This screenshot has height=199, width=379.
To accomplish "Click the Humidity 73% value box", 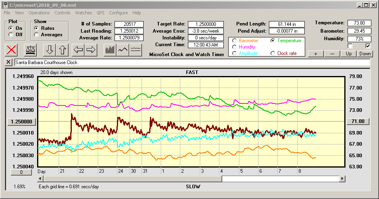I will pos(359,39).
